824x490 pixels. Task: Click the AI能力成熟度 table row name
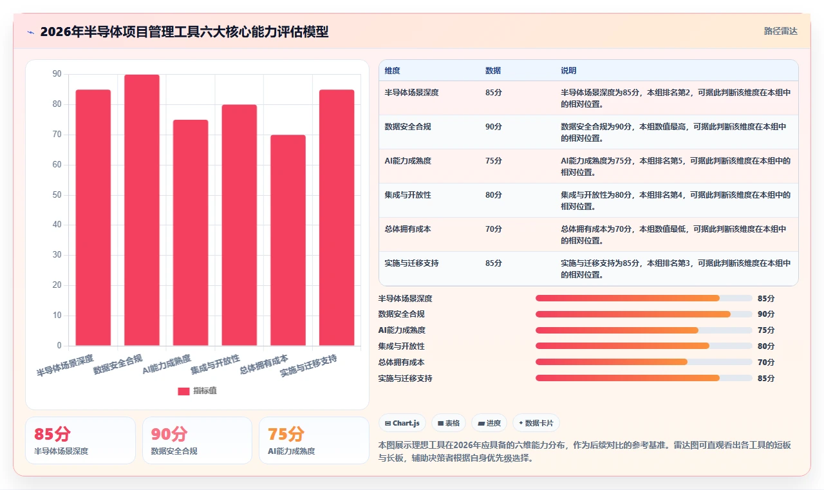[407, 161]
